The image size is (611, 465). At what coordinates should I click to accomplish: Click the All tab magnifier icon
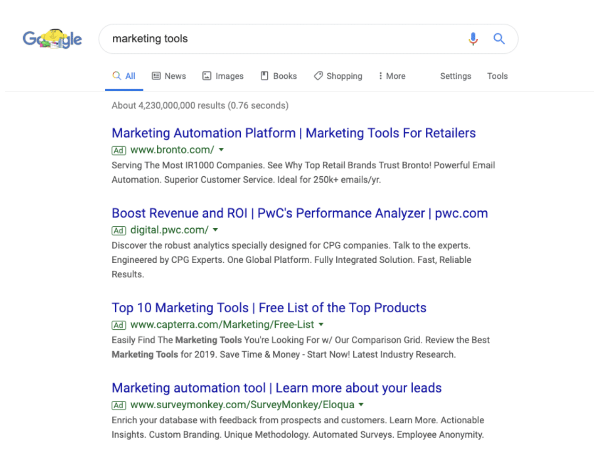[116, 76]
